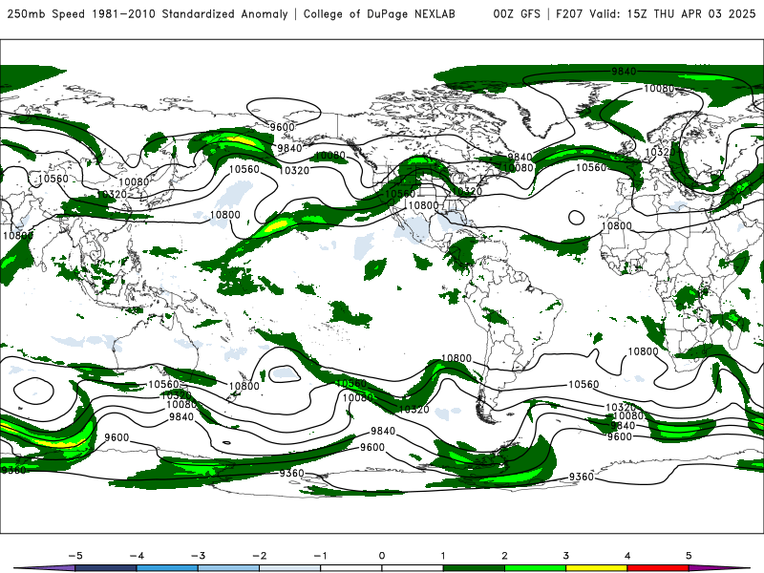Click the '-2' colorbar tick label
Image resolution: width=764 pixels, height=573 pixels.
[259, 556]
